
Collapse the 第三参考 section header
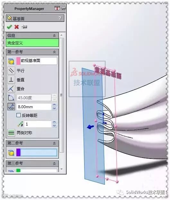(54, 163)
